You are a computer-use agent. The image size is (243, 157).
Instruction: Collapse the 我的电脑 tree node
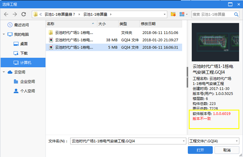[4, 34]
